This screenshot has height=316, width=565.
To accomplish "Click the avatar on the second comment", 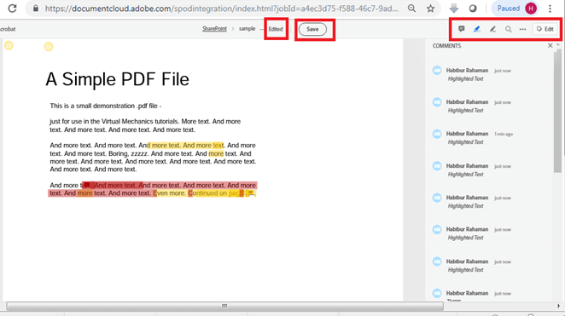I will point(437,102).
